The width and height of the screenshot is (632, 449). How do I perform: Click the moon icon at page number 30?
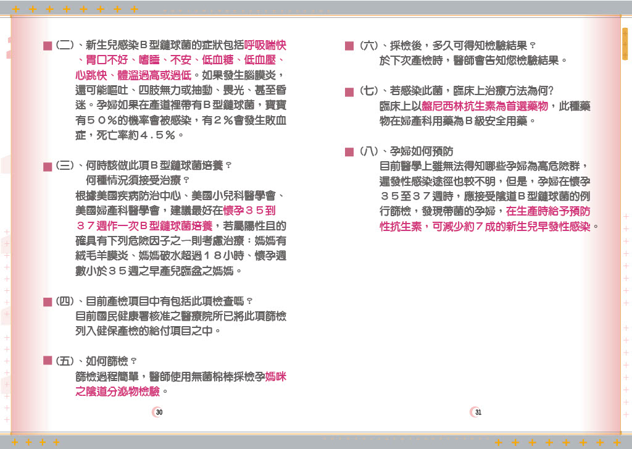[x=158, y=412]
